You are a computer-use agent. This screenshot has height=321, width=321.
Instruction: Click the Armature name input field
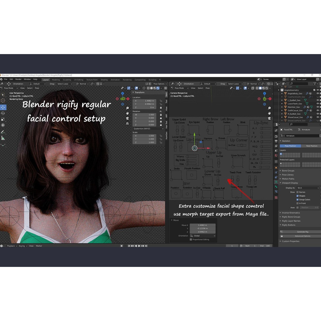(x=302, y=136)
